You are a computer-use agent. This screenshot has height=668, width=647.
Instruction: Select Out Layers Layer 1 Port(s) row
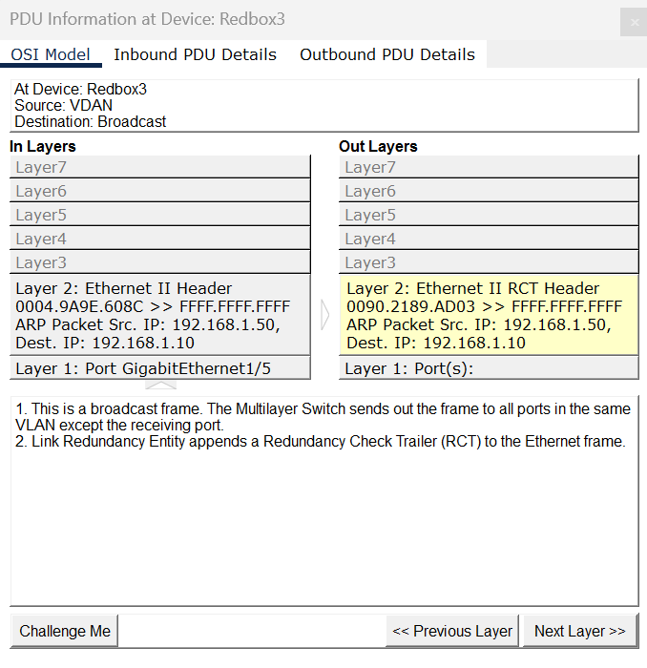coord(489,368)
